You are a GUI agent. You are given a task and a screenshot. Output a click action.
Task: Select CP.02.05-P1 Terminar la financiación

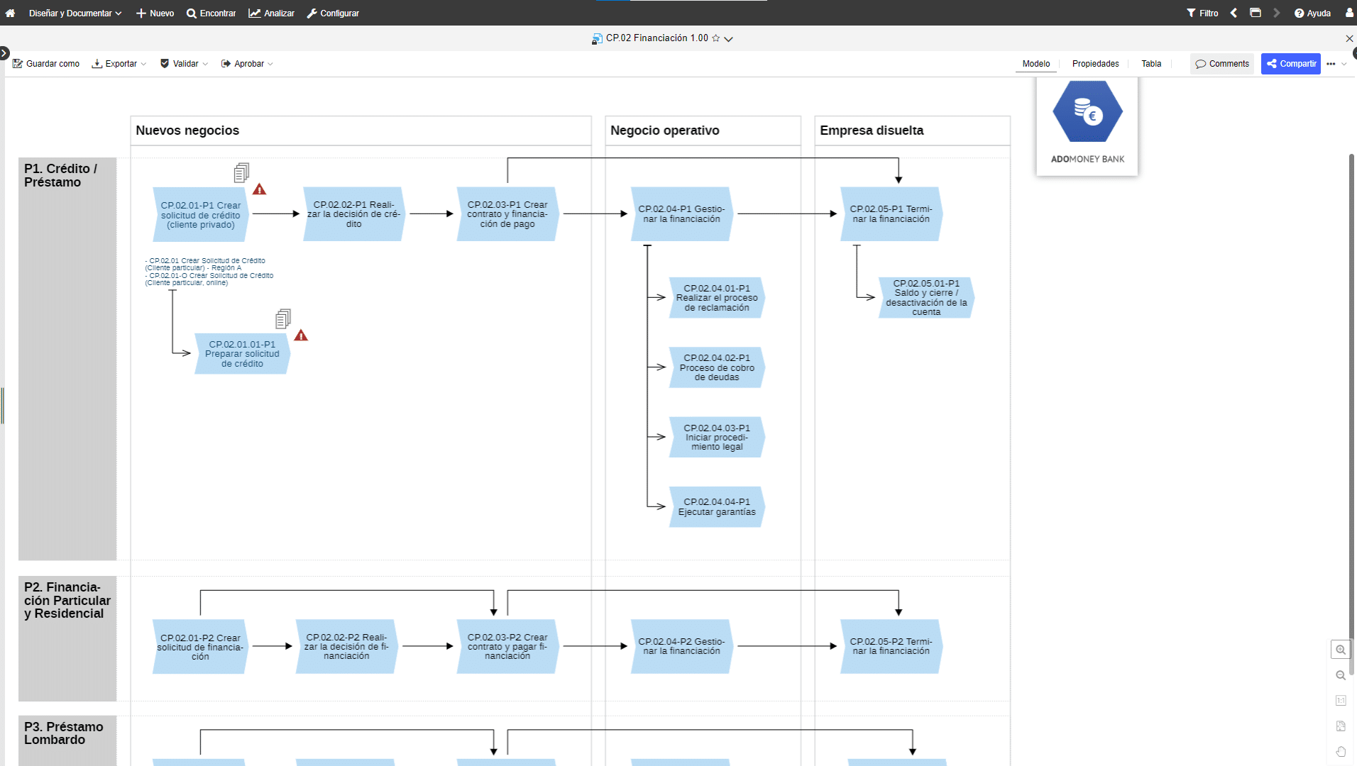[891, 214]
